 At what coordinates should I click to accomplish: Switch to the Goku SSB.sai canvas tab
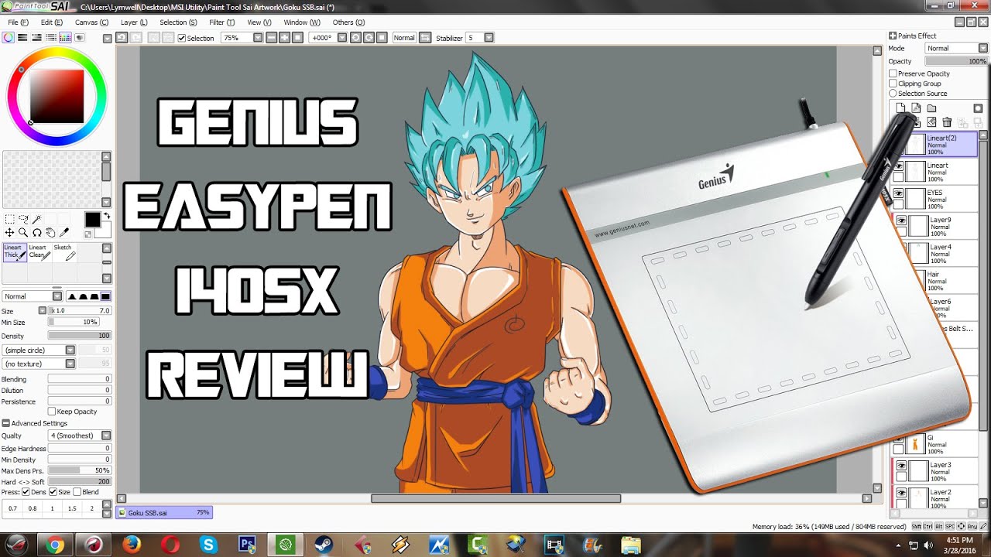(x=164, y=512)
